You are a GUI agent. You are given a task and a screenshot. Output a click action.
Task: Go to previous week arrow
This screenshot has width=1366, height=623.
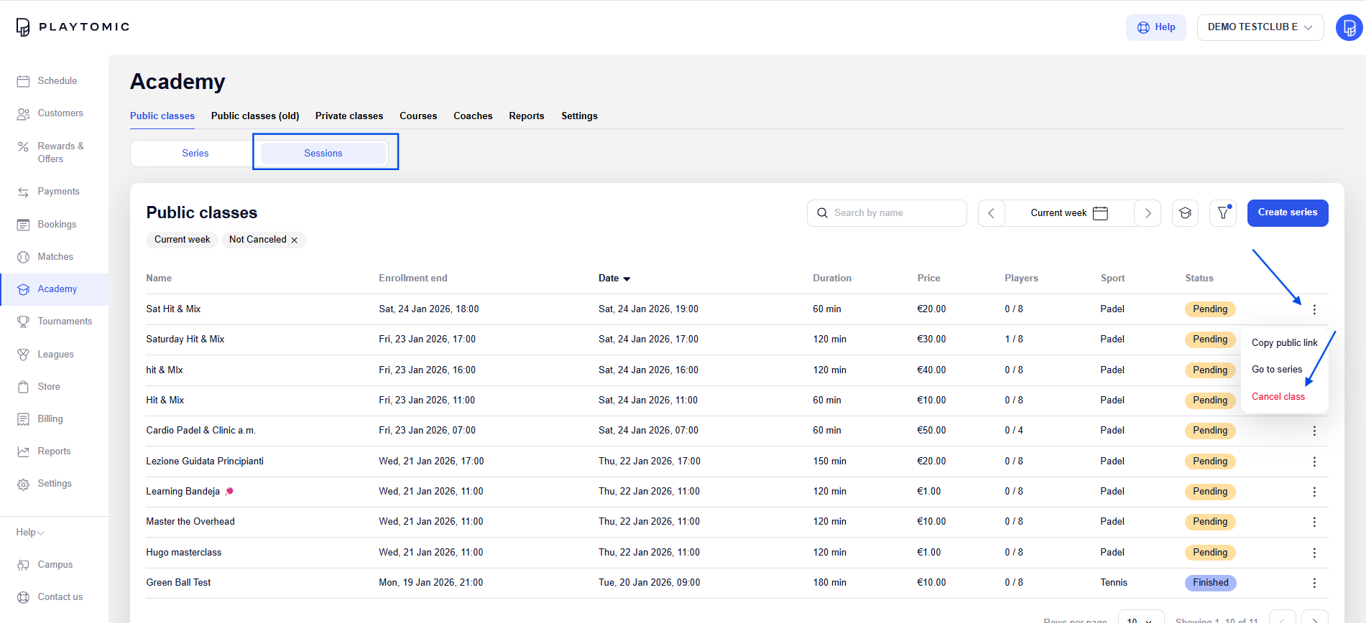click(991, 213)
